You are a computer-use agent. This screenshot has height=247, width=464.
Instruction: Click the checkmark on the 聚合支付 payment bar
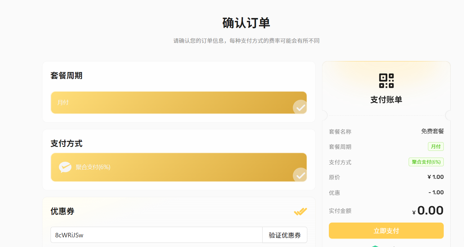299,175
